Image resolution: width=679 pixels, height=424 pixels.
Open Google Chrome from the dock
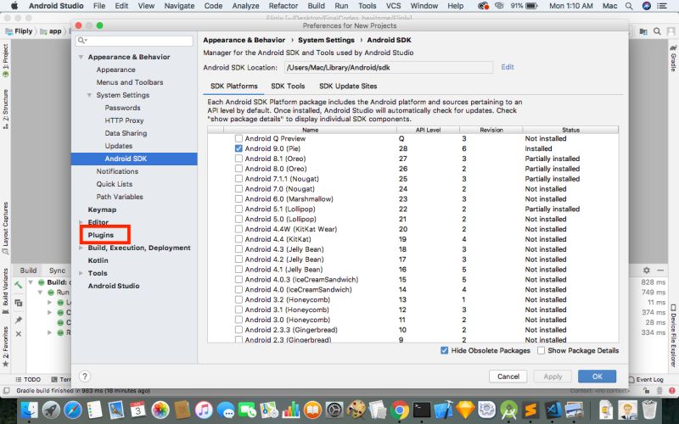click(x=400, y=410)
